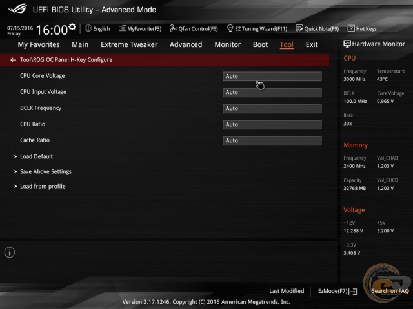Click the EzMode exit arrow icon
Viewport: 413px width, 309px height.
click(353, 292)
